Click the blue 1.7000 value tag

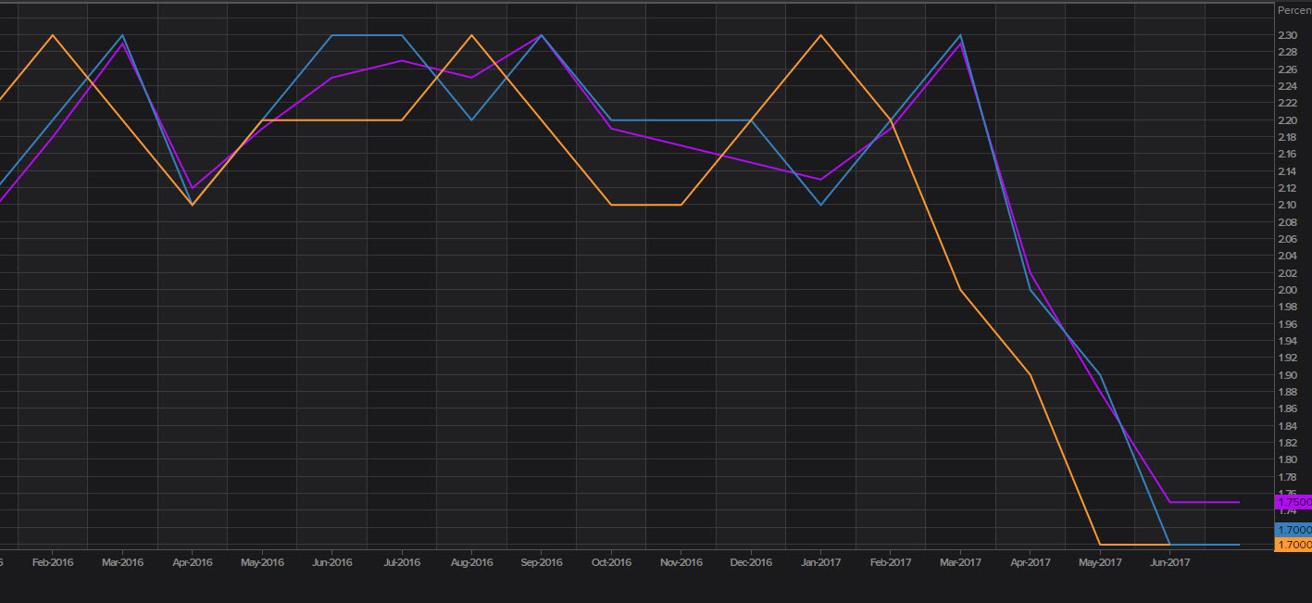[x=1293, y=530]
